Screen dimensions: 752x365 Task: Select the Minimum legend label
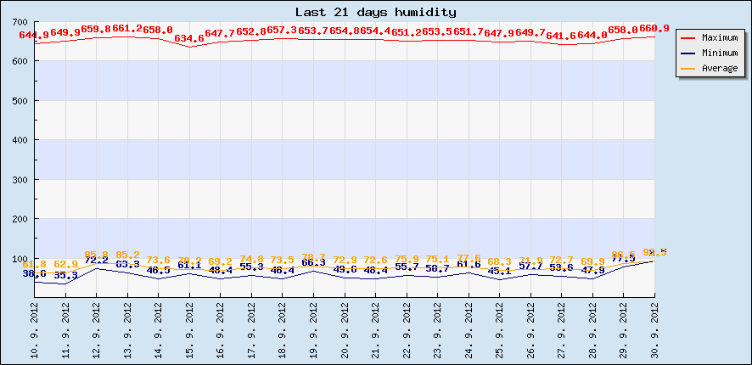tap(719, 53)
